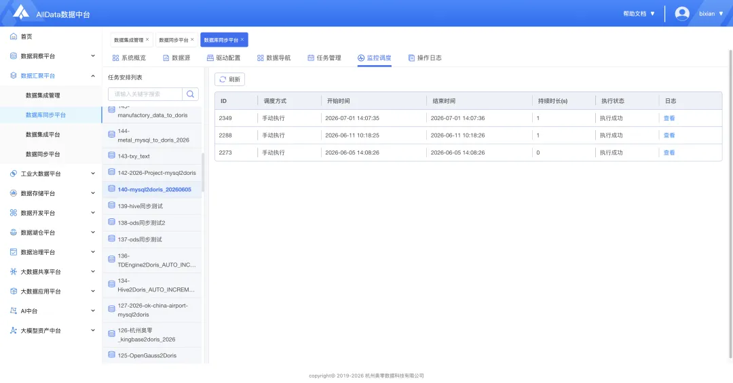Click the 数据湖仓平台 sidebar icon
The height and width of the screenshot is (383, 733).
pos(14,232)
